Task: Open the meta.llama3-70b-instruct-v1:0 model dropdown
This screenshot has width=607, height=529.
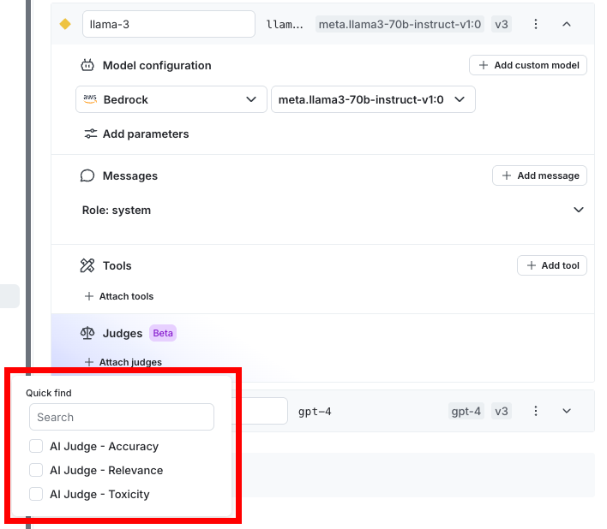Action: click(373, 99)
